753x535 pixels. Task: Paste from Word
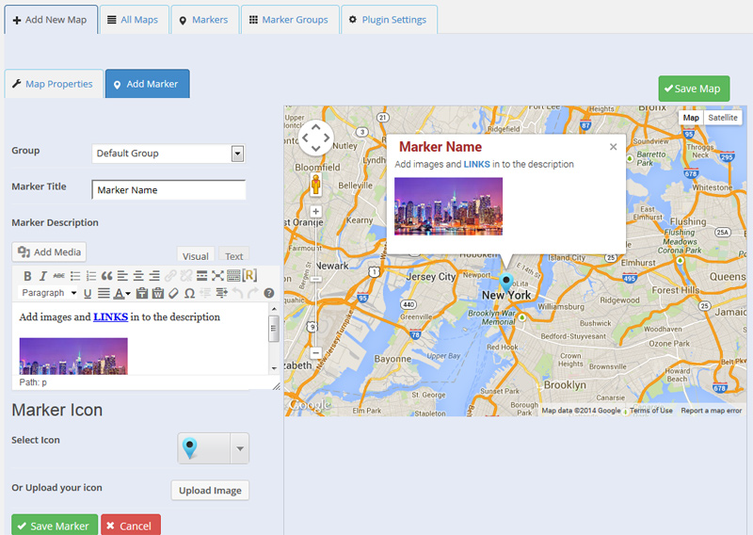point(157,293)
